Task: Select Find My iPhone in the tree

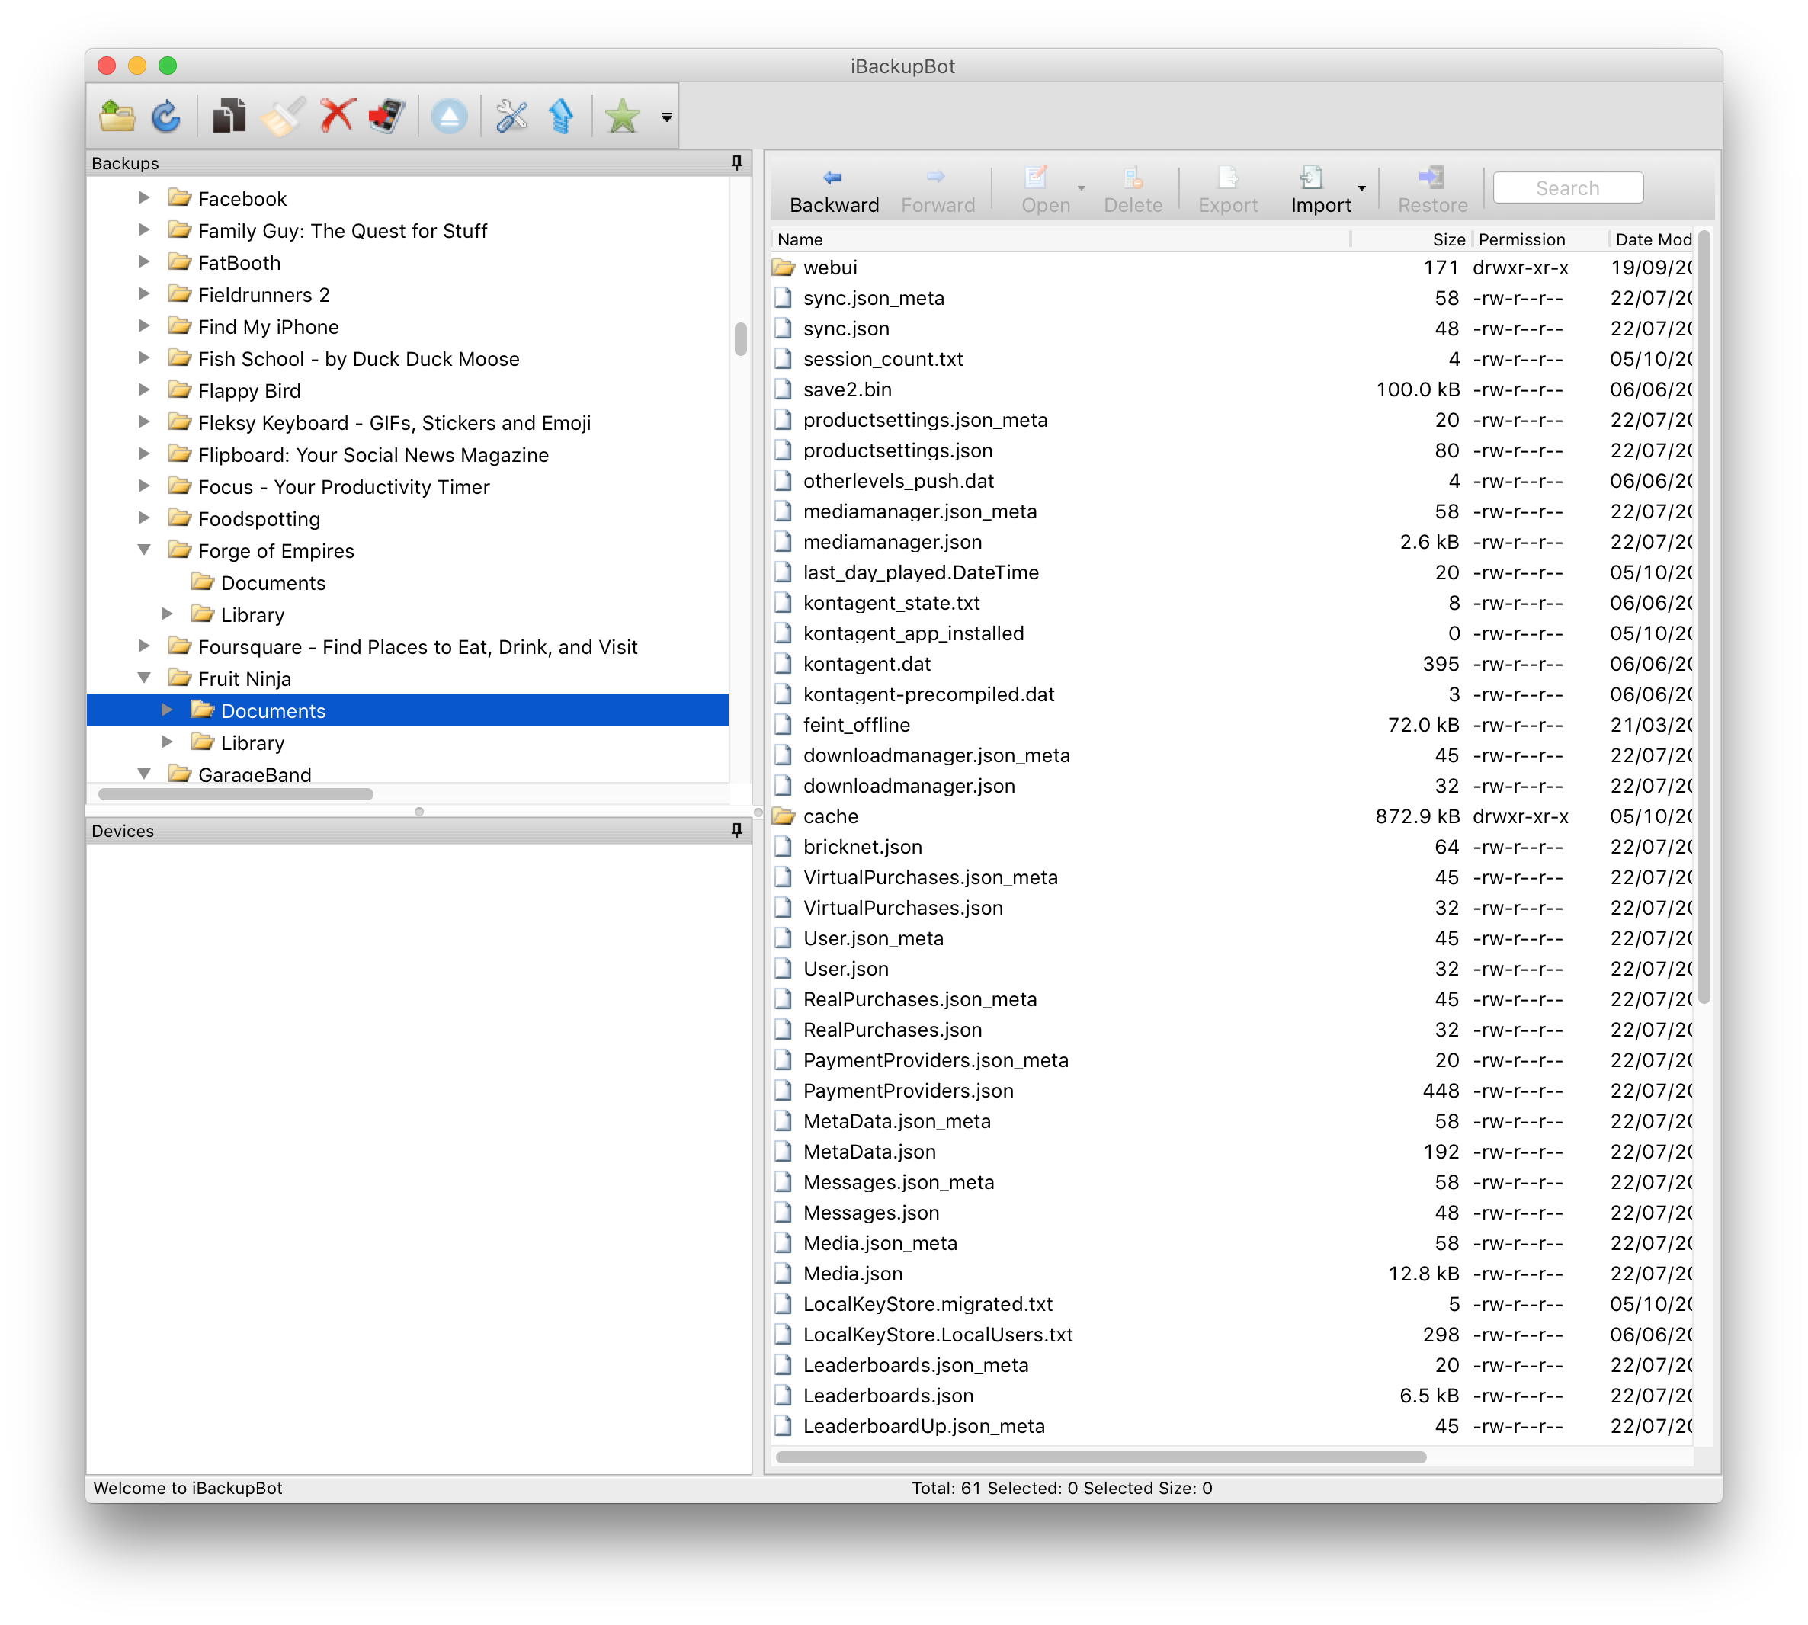Action: [x=268, y=327]
